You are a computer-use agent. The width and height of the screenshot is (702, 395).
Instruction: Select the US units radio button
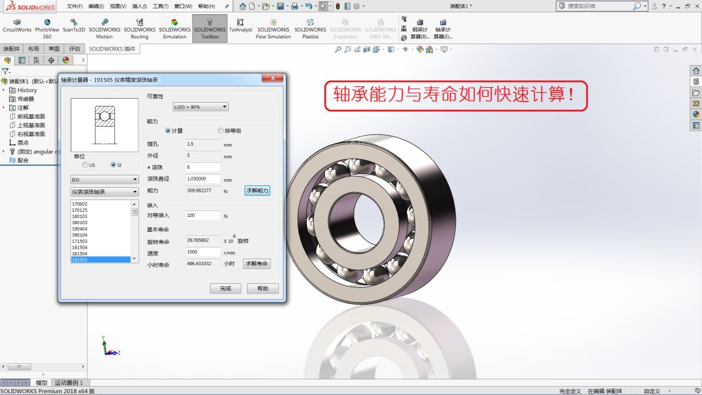pos(85,165)
